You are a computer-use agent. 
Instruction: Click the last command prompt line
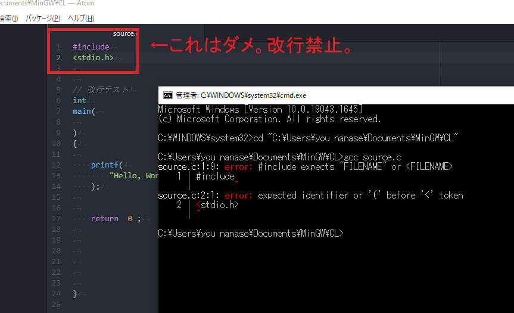click(x=250, y=233)
